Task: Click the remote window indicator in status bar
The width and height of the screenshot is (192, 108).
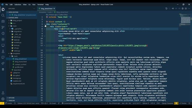Action: pos(2,103)
